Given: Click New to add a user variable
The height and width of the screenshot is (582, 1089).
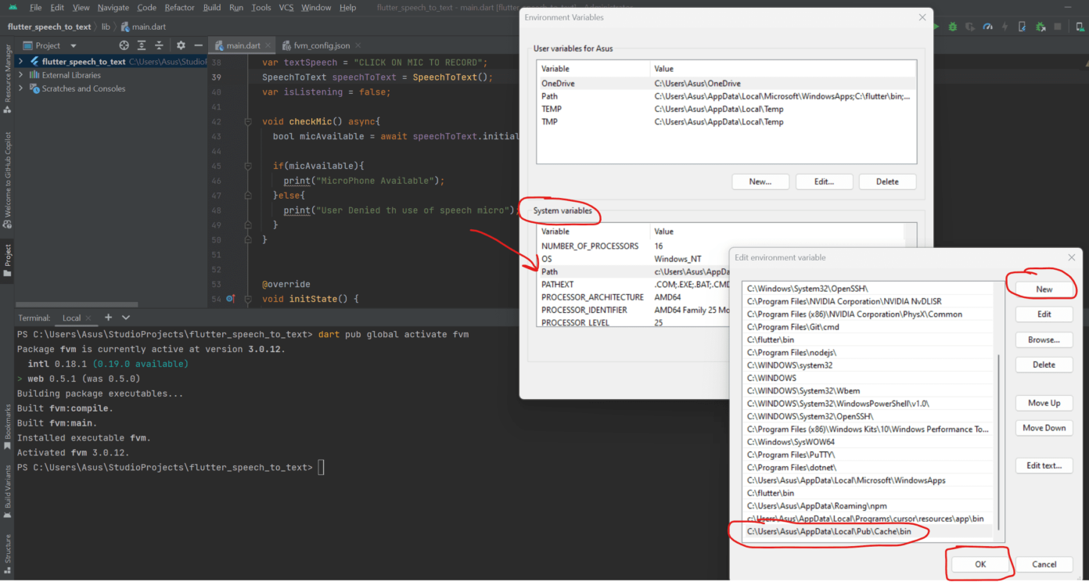Looking at the screenshot, I should tap(760, 181).
